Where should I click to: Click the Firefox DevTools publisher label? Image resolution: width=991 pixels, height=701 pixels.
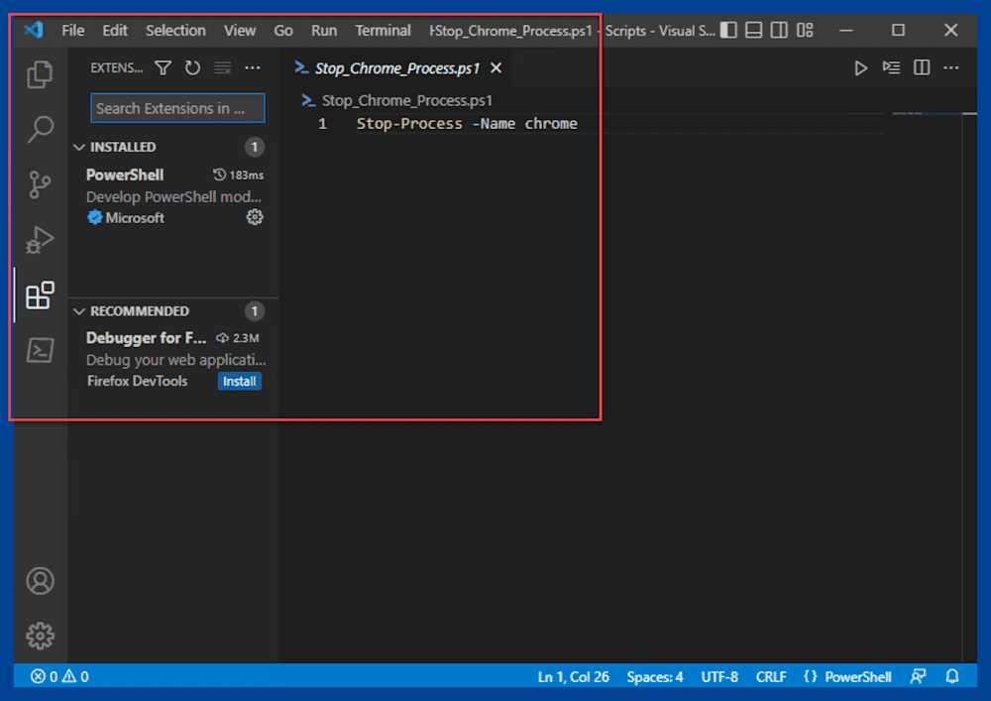tap(137, 381)
